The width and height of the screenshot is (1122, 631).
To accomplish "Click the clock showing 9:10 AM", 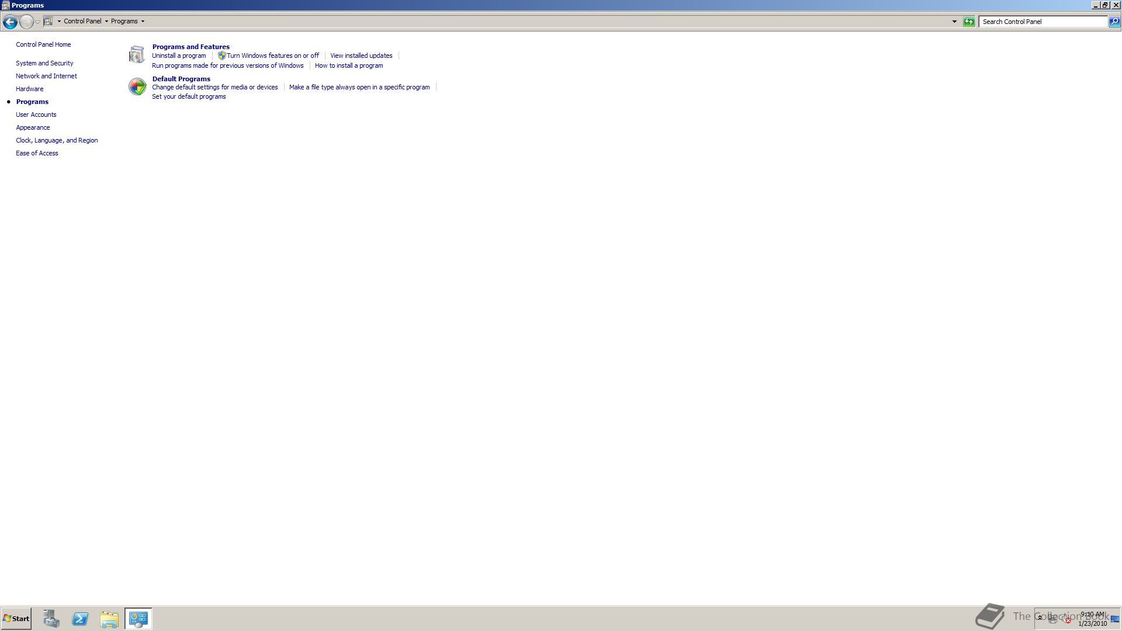I will click(x=1092, y=619).
